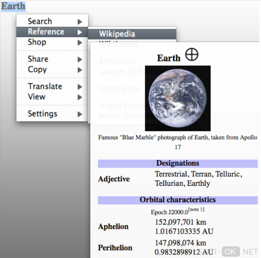Click the Blue Marble Earth photograph
Image resolution: width=261 pixels, height=258 pixels.
(x=178, y=98)
